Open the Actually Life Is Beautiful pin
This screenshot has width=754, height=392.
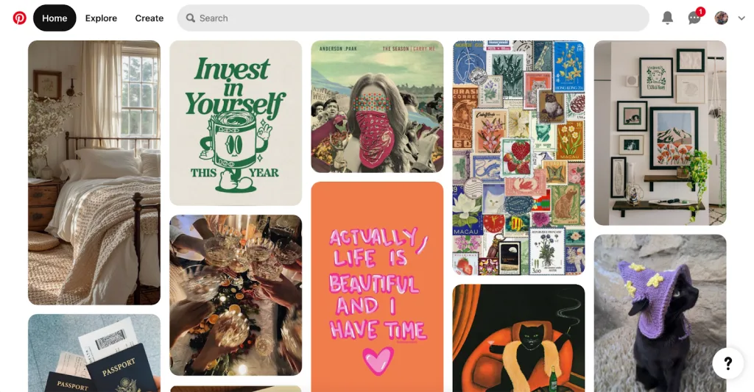click(377, 287)
